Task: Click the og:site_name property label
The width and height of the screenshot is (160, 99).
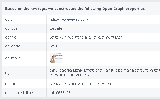Action: pyautogui.click(x=16, y=84)
